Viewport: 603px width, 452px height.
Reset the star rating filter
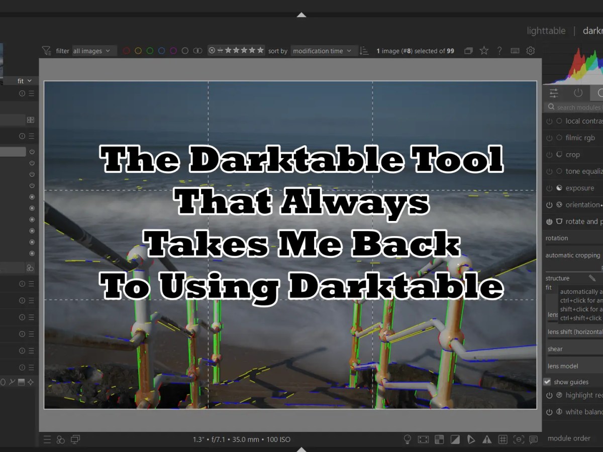coord(212,50)
